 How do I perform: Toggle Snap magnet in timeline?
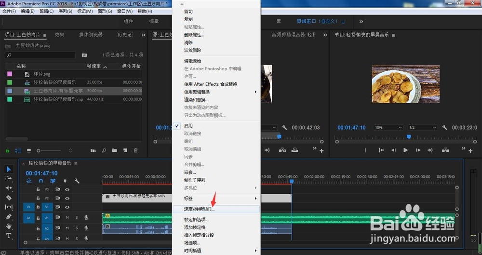(41, 181)
